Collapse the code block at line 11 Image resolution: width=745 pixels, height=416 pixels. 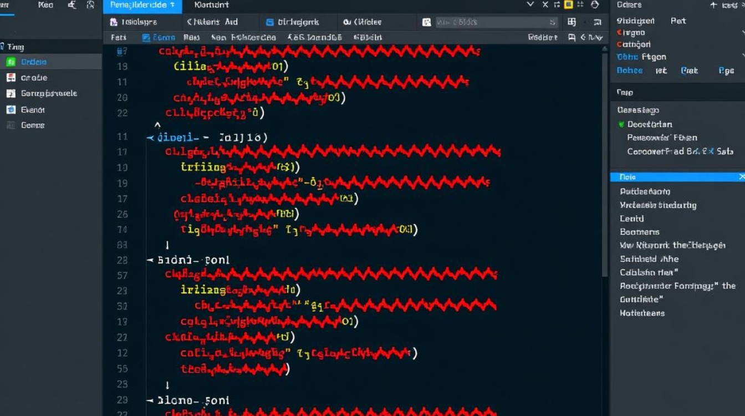click(150, 137)
